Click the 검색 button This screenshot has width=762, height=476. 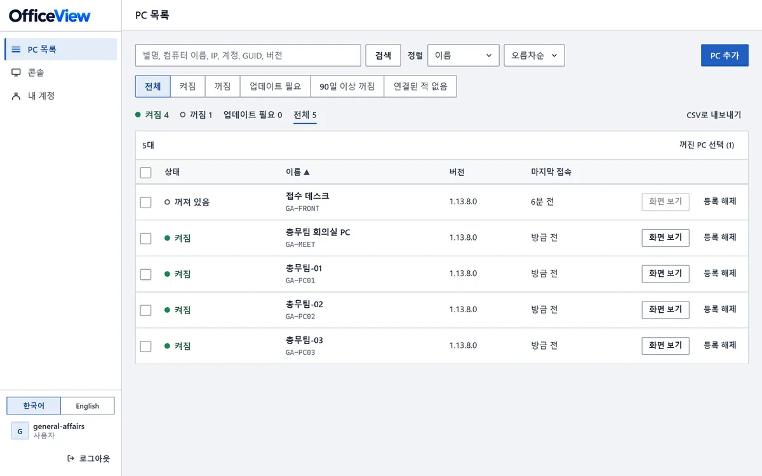[x=383, y=55]
